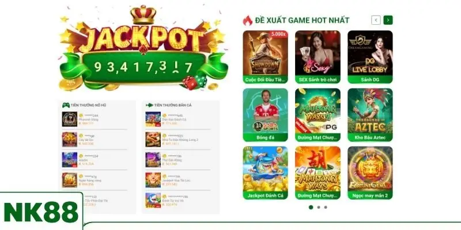Click the Ngọc may mắn 2 label
Image resolution: width=461 pixels, height=230 pixels.
[370, 195]
